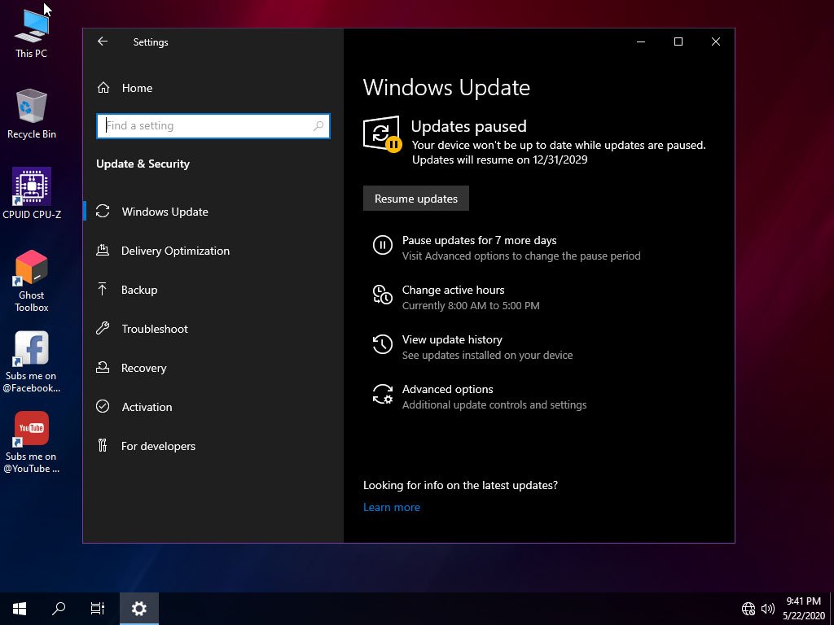
Task: Click Pause updates for 7 more days
Action: pos(479,240)
